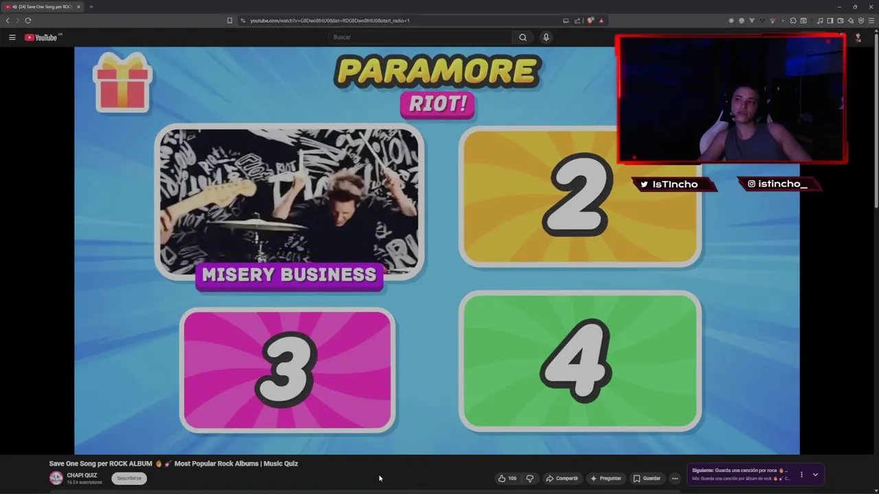Click the share page icon in address bar
Screen dimensions: 879x494
(578, 21)
